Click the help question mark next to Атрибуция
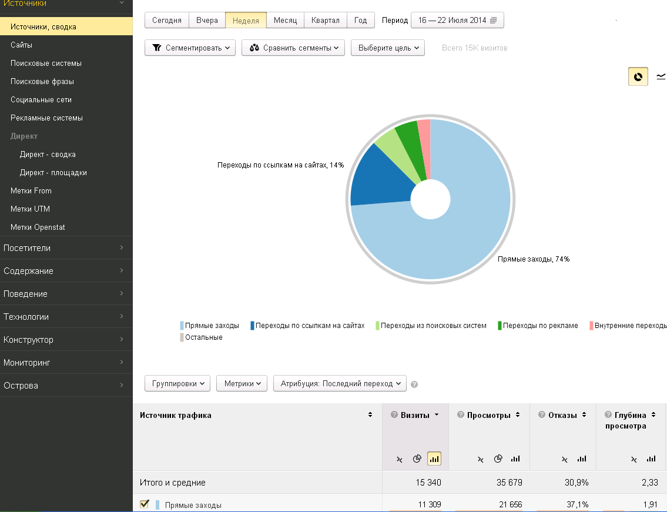667x512 pixels. (414, 384)
